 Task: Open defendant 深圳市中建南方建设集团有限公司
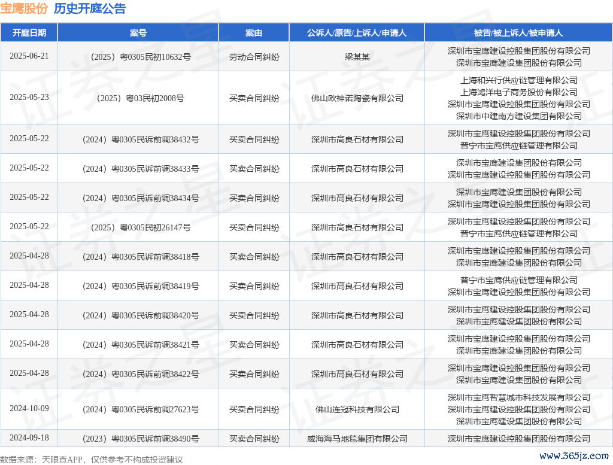point(518,116)
